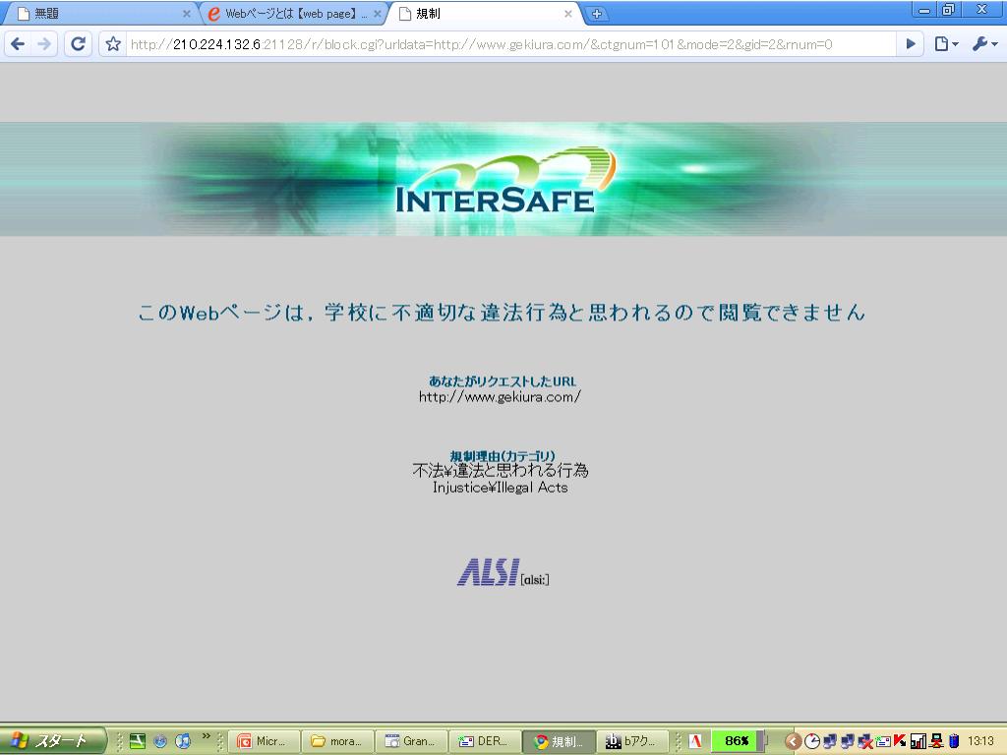Expand hidden system tray icons arrow
1007x755 pixels.
point(794,741)
